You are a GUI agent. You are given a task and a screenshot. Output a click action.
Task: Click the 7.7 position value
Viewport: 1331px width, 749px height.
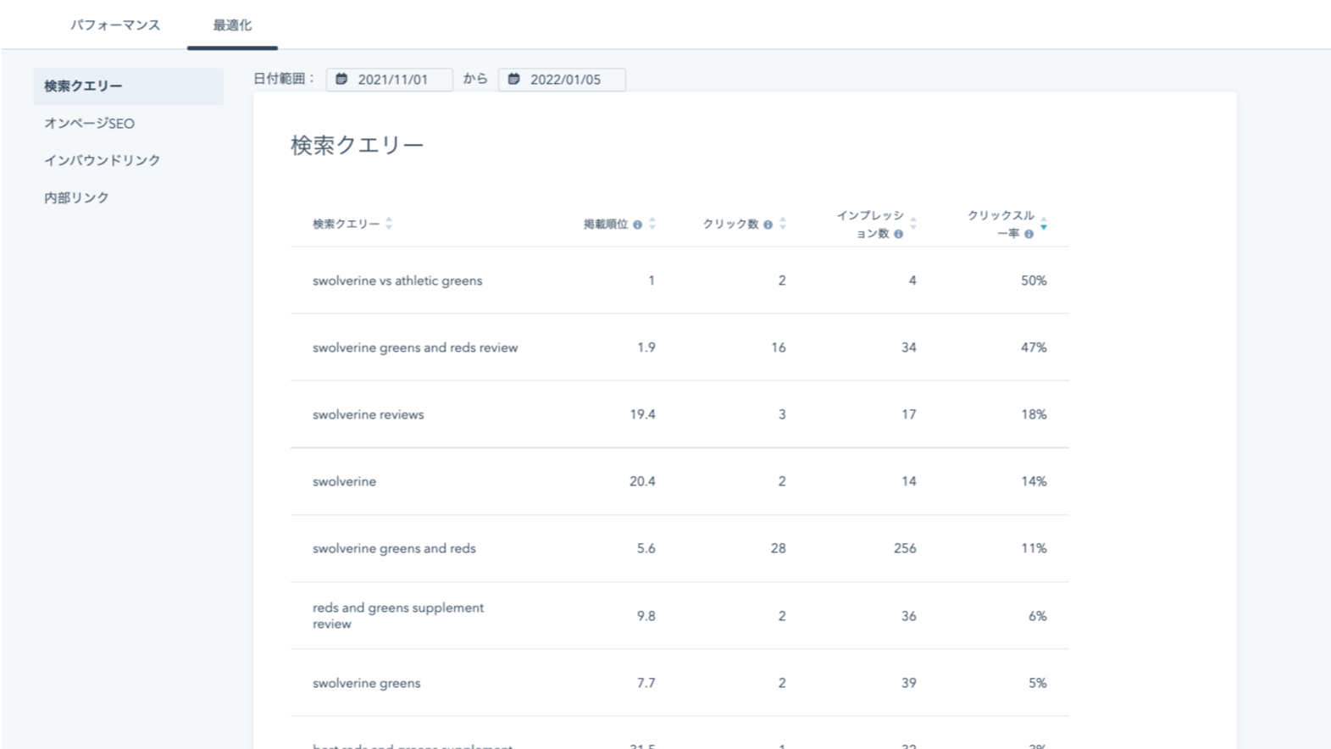[646, 683]
